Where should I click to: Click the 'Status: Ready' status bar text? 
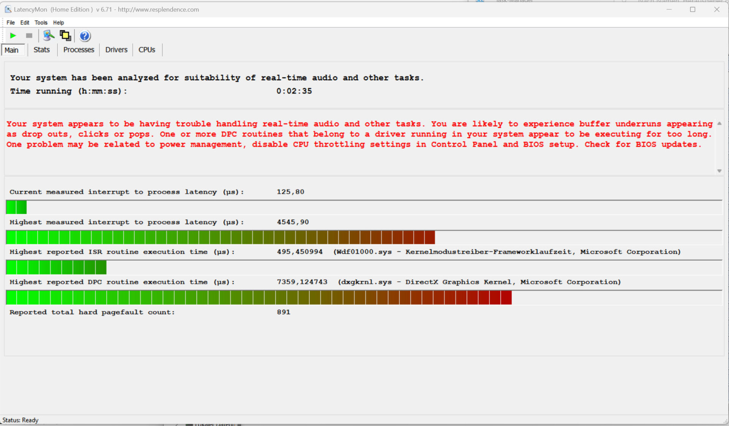coord(21,420)
